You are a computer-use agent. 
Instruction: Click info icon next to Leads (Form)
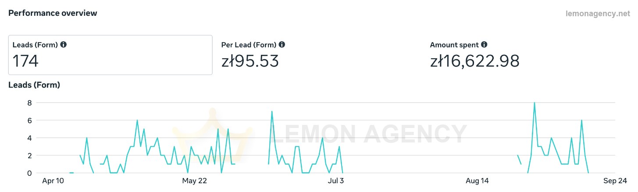pos(64,45)
